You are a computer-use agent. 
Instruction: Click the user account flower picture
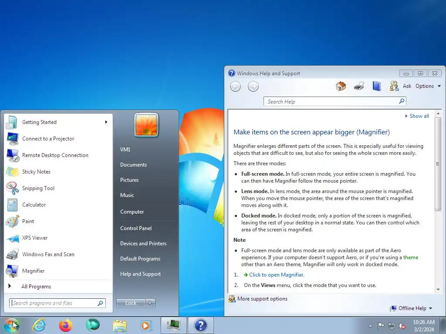[x=146, y=125]
